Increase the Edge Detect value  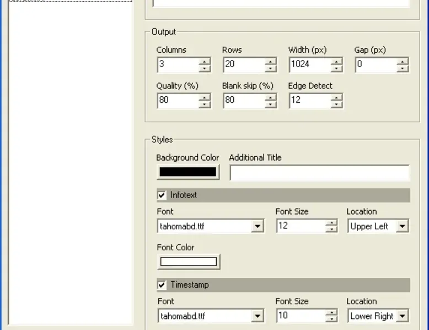pyautogui.click(x=336, y=97)
